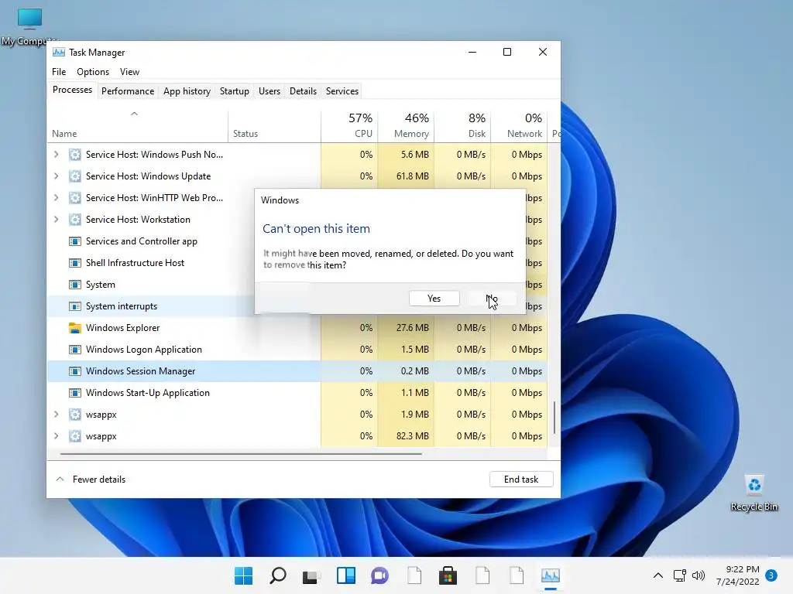Screen dimensions: 793x594
Task: Open the Chat icon in taskbar
Action: tap(379, 575)
